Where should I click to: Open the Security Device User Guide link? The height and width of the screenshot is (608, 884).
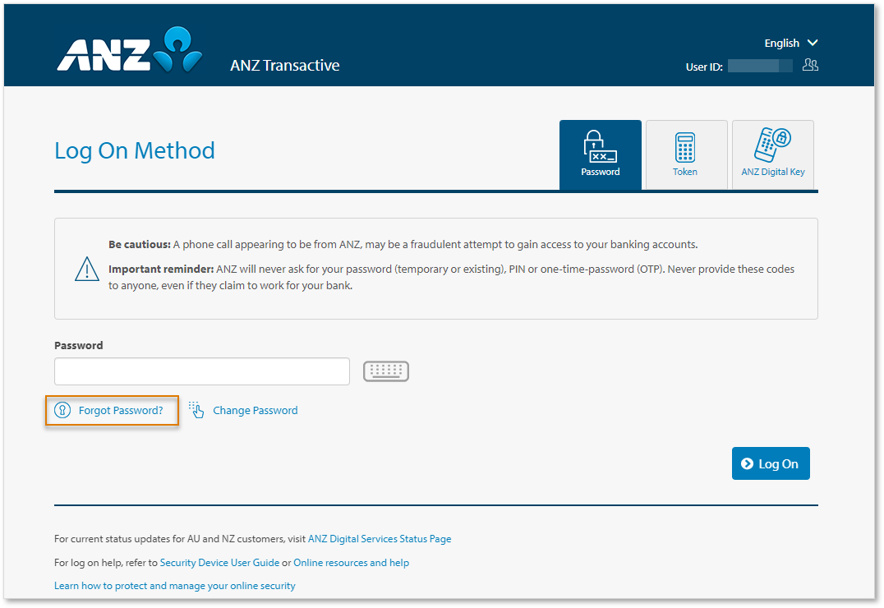click(x=219, y=562)
